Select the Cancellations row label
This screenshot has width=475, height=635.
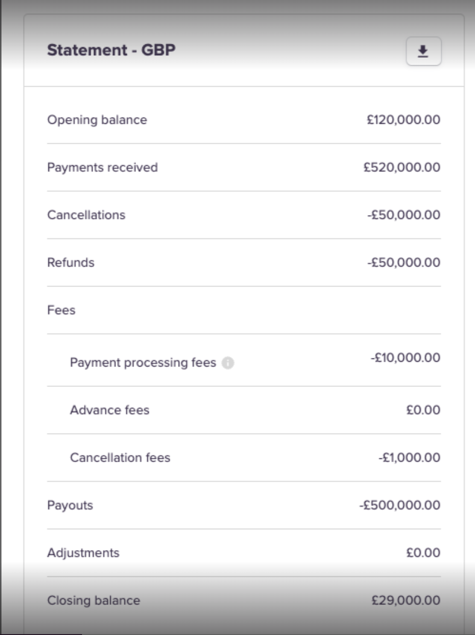[x=86, y=215]
